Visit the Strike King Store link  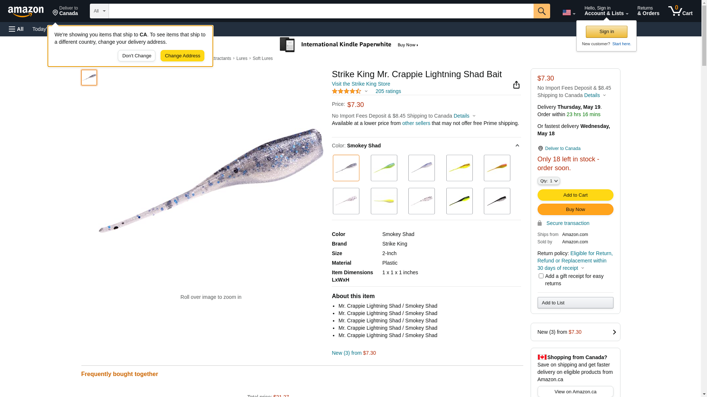(x=361, y=84)
